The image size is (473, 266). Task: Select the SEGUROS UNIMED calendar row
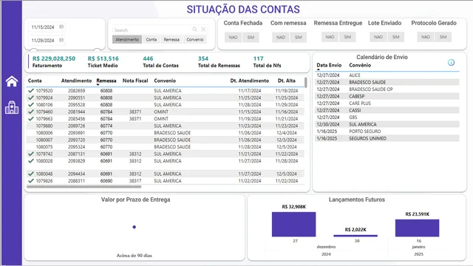click(x=387, y=138)
